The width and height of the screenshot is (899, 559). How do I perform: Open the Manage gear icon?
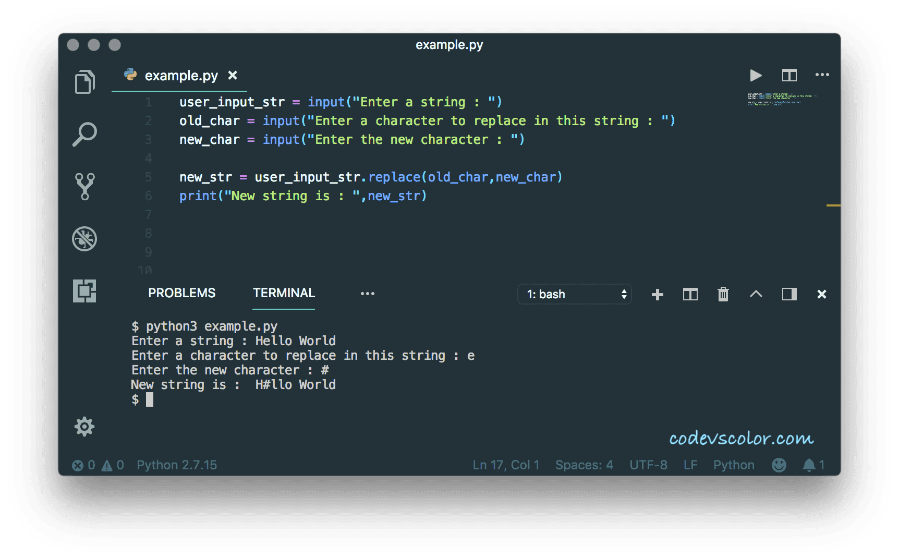click(84, 427)
